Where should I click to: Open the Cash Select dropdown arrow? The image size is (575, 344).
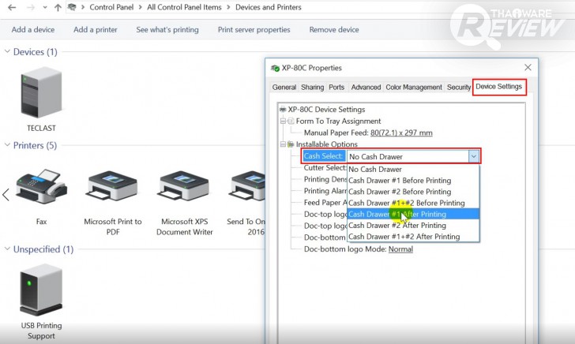[473, 156]
